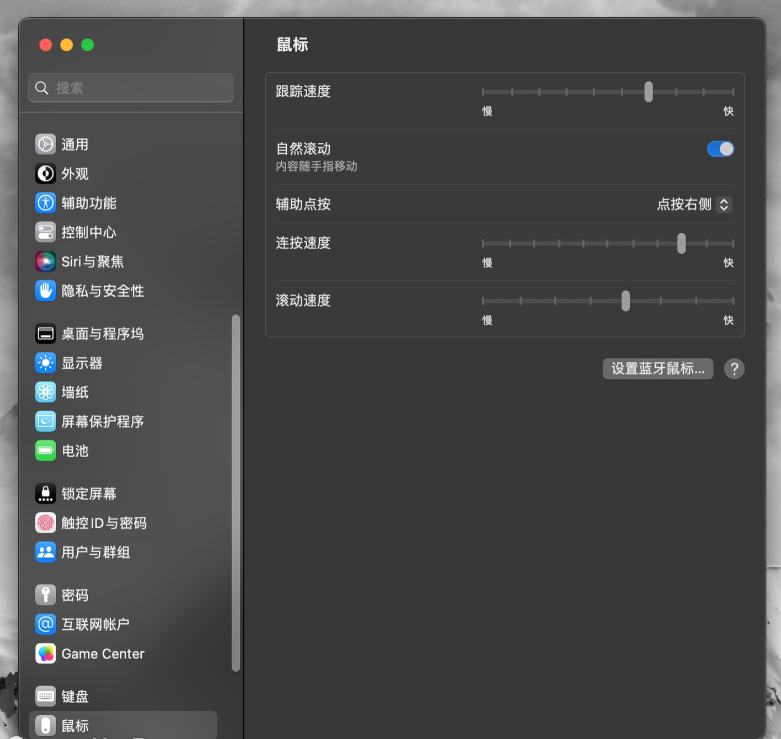Open Game Center settings
Image resolution: width=781 pixels, height=739 pixels.
coord(46,654)
